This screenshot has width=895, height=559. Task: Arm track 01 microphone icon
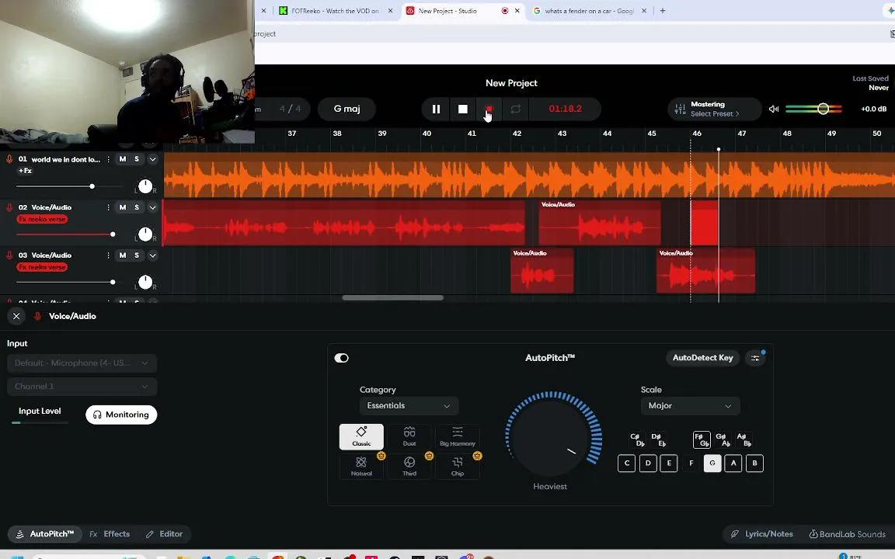coord(9,159)
